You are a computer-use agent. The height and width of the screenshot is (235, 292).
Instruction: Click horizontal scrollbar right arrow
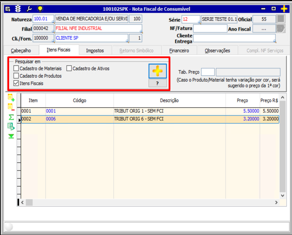click(276, 202)
